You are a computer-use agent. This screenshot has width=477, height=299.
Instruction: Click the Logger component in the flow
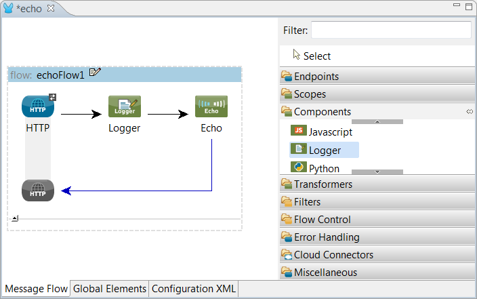125,106
